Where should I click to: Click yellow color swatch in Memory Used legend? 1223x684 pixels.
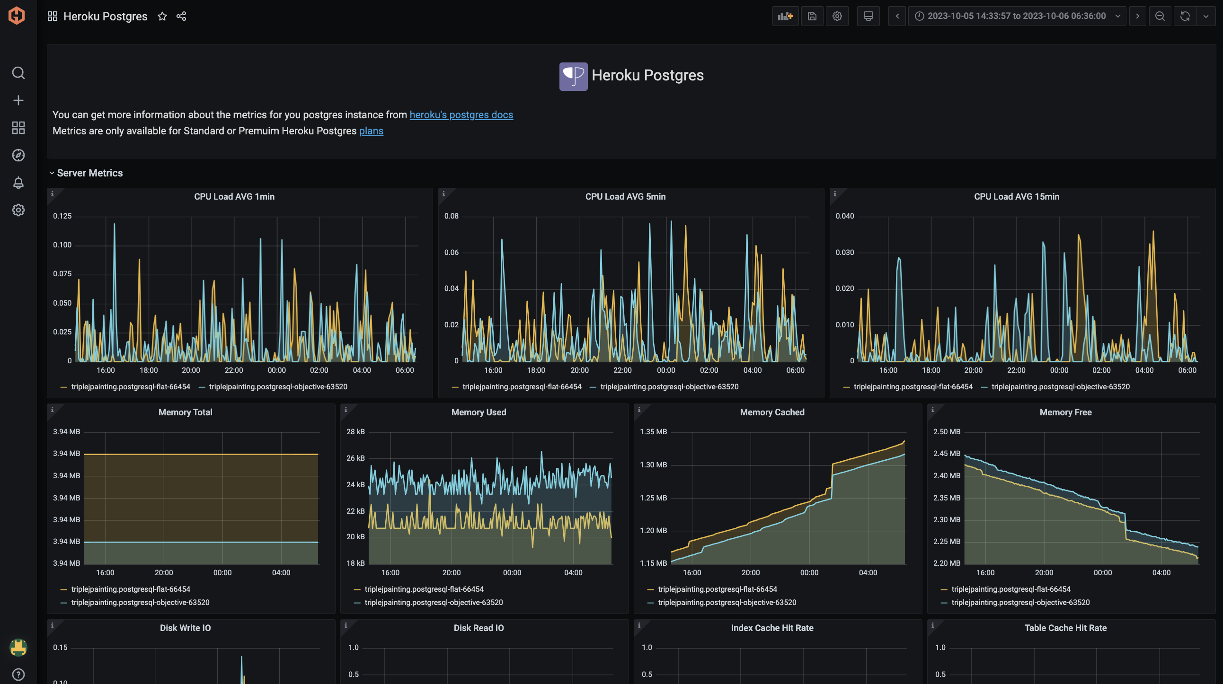point(357,589)
